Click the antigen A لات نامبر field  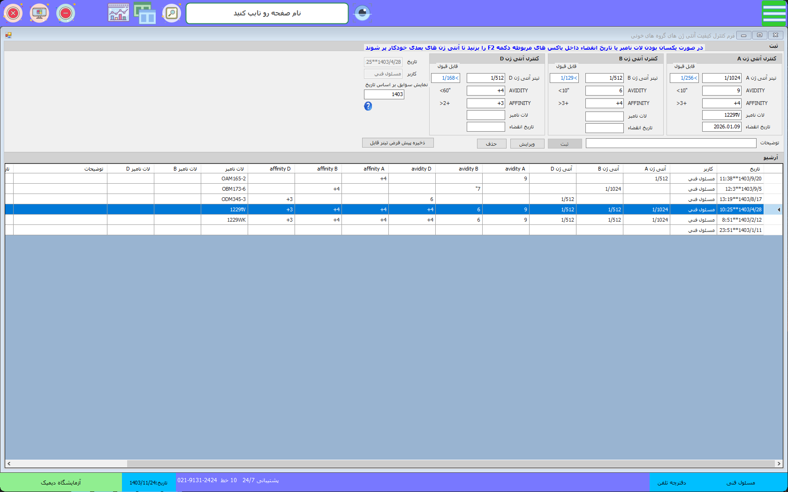click(x=721, y=115)
